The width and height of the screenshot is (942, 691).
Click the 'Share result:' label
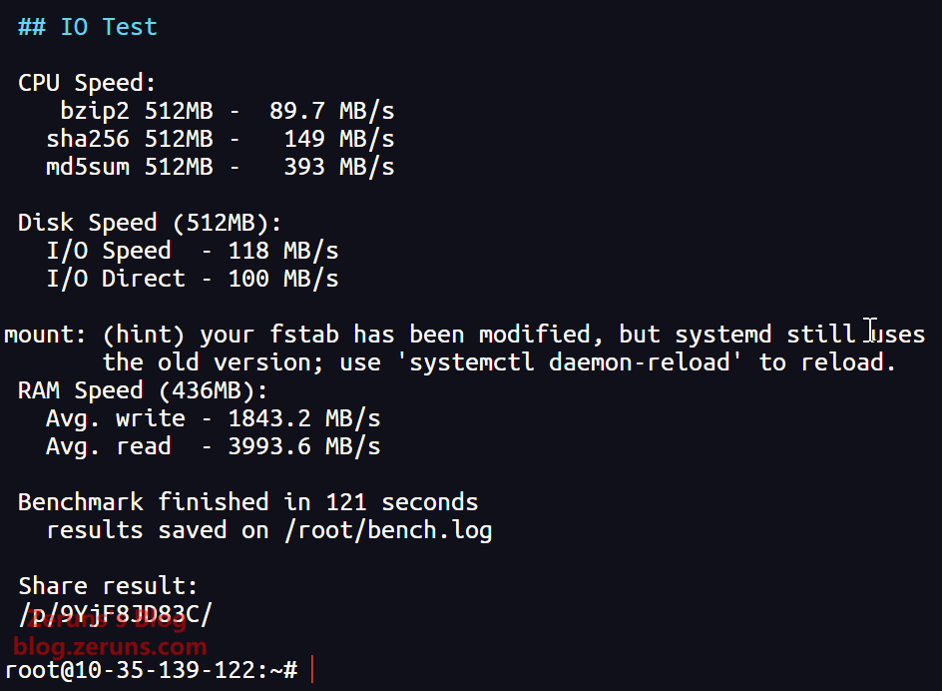108,586
